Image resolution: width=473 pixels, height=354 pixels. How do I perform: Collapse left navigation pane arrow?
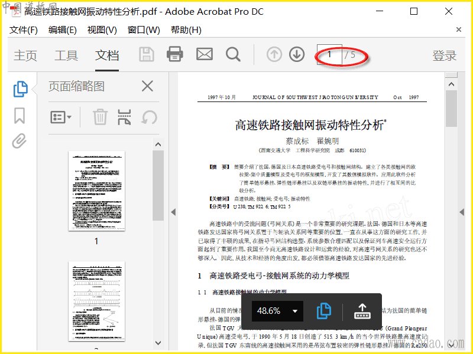point(173,212)
